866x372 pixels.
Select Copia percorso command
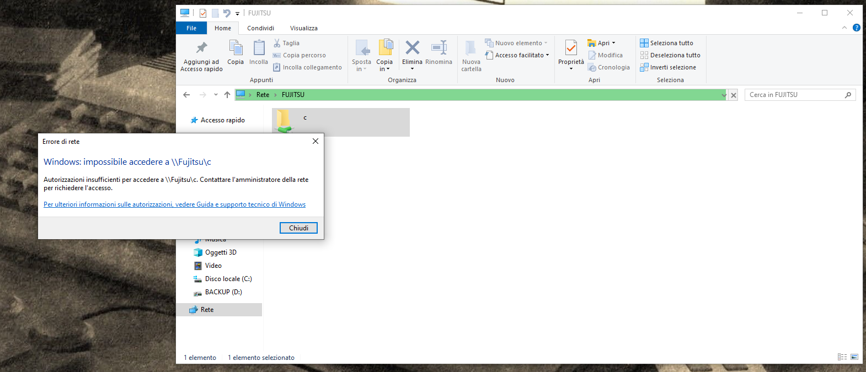click(299, 55)
